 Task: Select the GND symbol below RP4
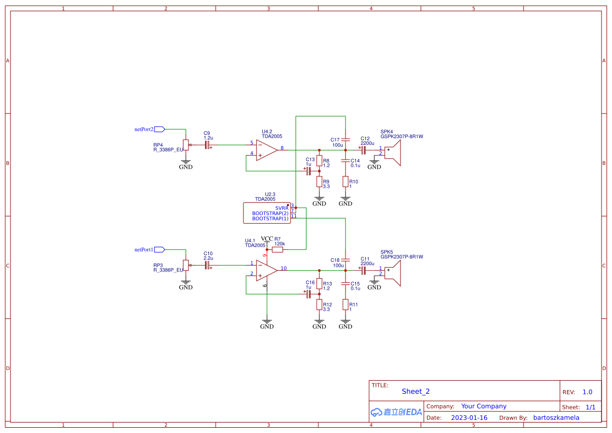pyautogui.click(x=186, y=164)
